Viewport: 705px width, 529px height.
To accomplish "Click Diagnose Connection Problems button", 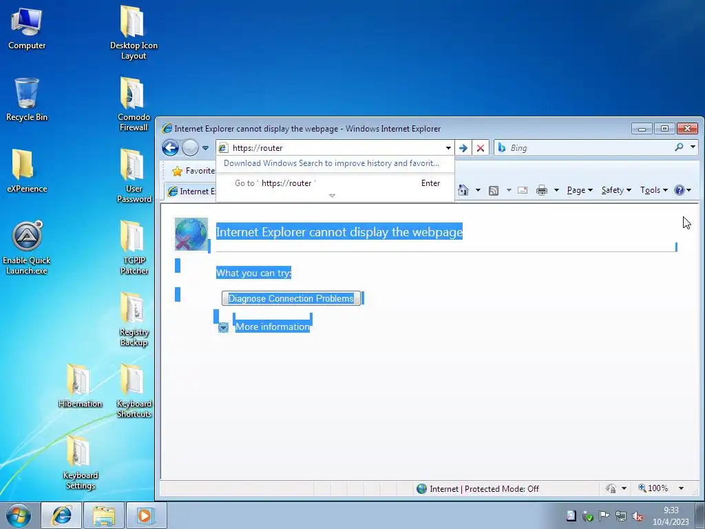I will (x=291, y=298).
